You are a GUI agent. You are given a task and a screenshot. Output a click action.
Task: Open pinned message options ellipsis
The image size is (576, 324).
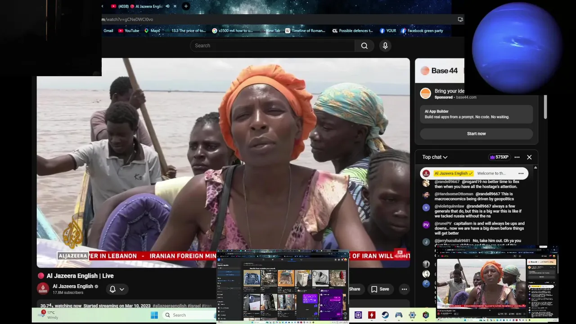521,173
